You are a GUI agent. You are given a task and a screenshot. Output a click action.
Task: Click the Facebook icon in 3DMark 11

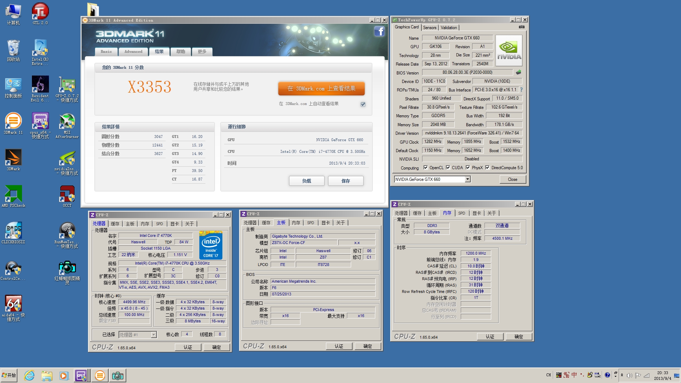[379, 31]
